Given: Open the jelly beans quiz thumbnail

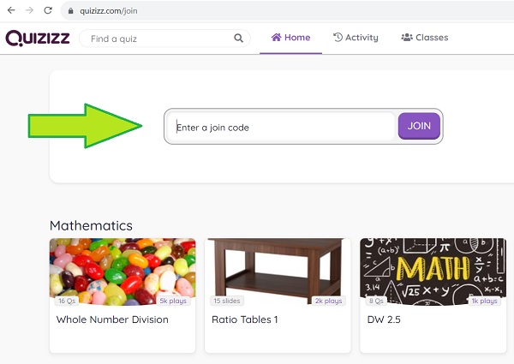Looking at the screenshot, I should click(x=123, y=272).
